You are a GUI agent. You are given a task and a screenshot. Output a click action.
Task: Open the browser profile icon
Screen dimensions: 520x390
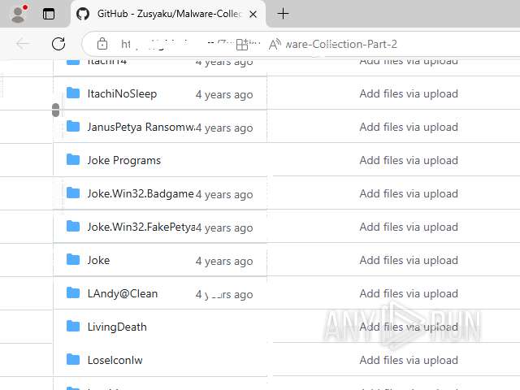[x=19, y=14]
